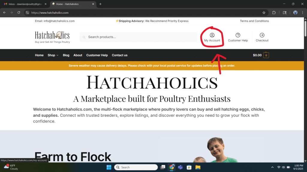This screenshot has height=172, width=307.
Task: Show hidden system tray icons
Action: pyautogui.click(x=272, y=167)
